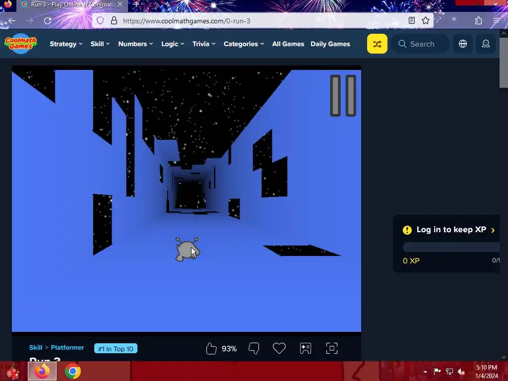Open the Platformer breadcrumb link
The image size is (508, 381).
pos(67,347)
